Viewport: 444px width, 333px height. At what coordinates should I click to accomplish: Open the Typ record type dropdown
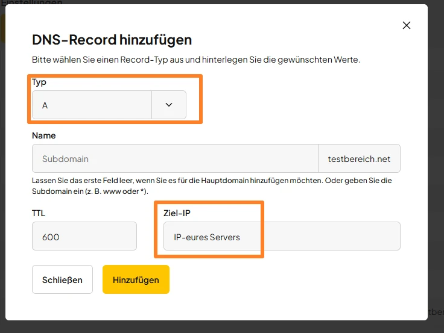click(x=109, y=105)
